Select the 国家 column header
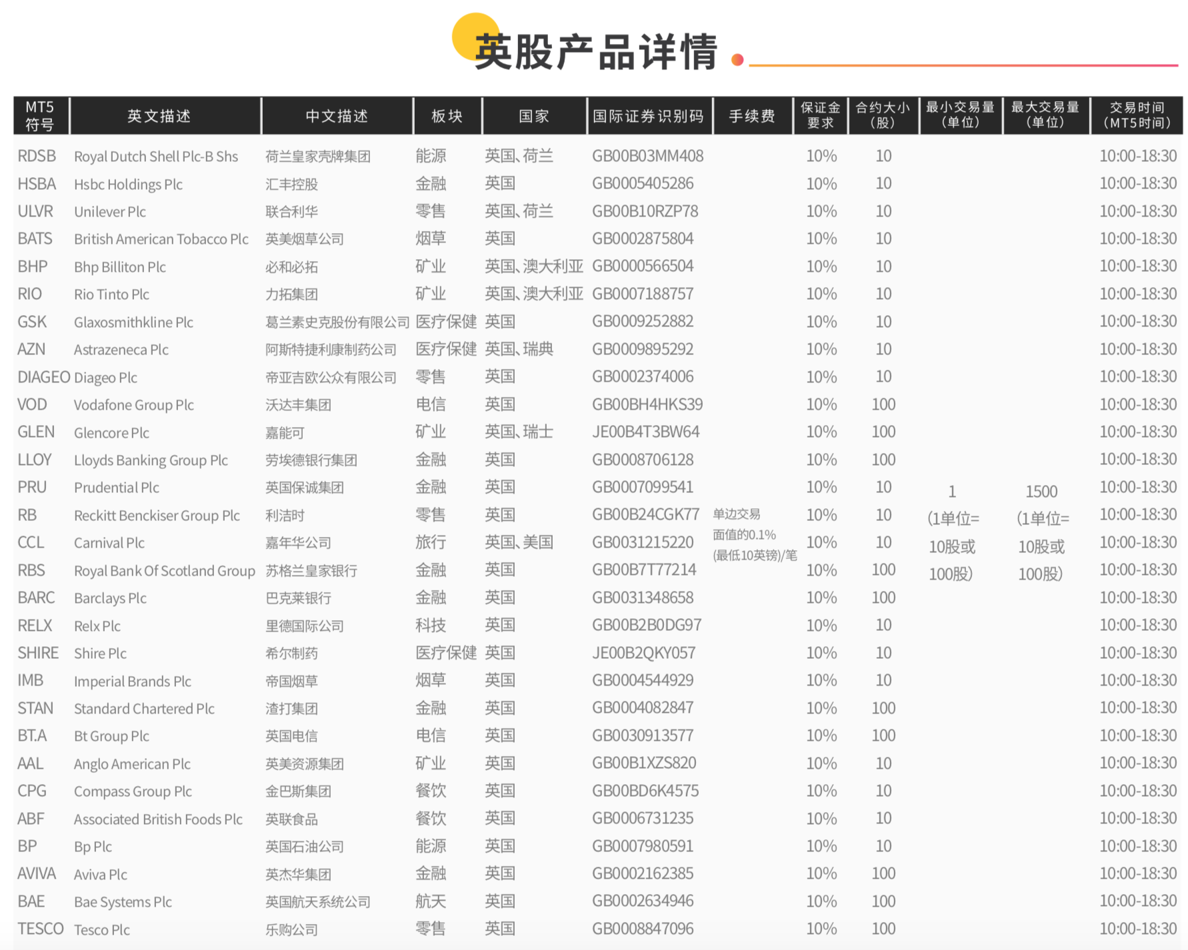The width and height of the screenshot is (1188, 950). 535,116
